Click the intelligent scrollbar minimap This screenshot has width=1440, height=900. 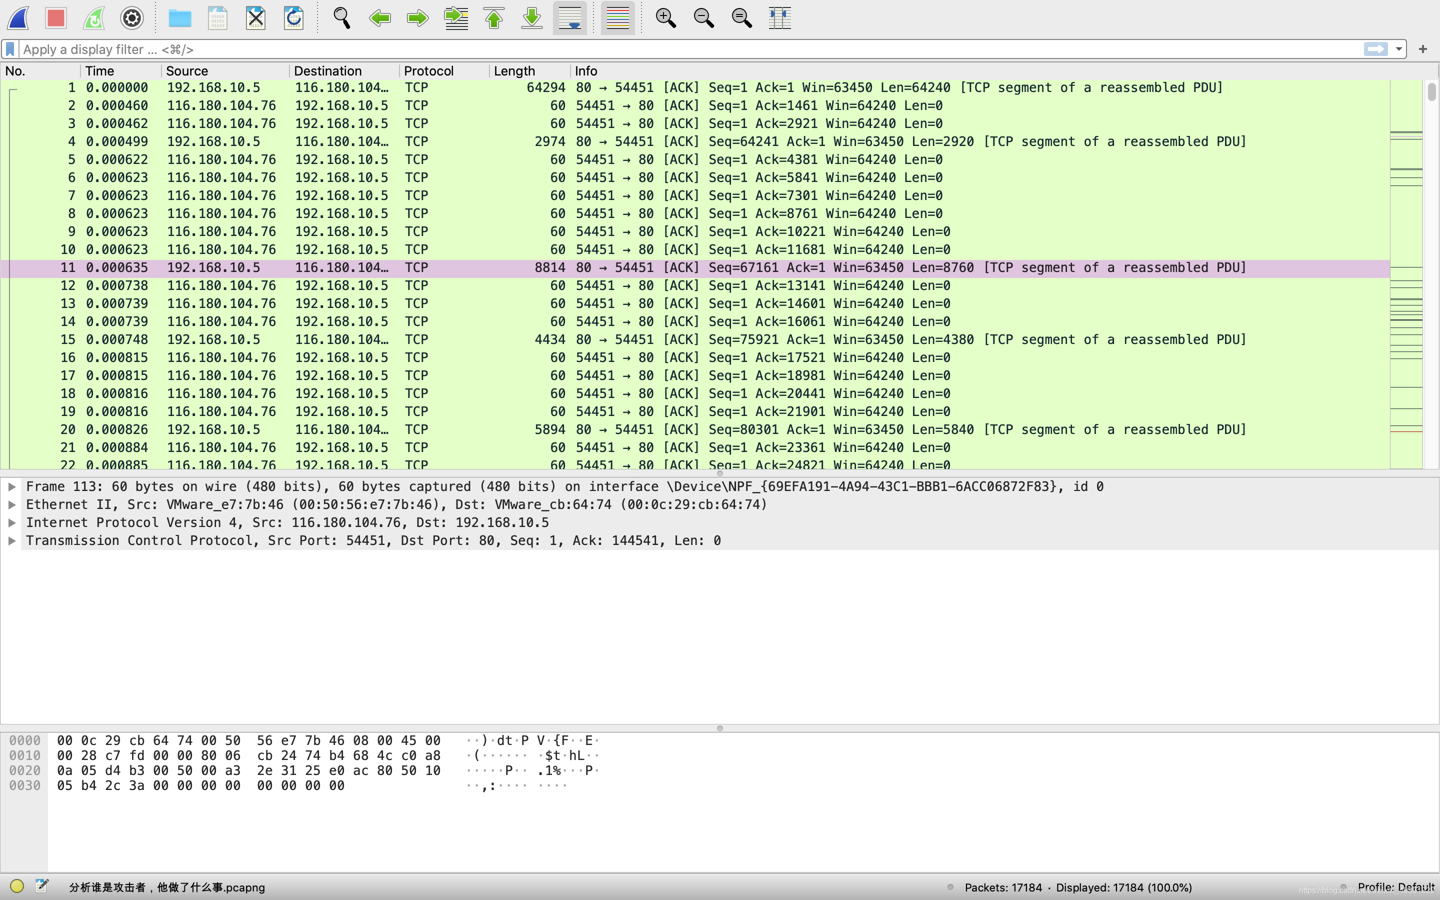coord(1406,274)
